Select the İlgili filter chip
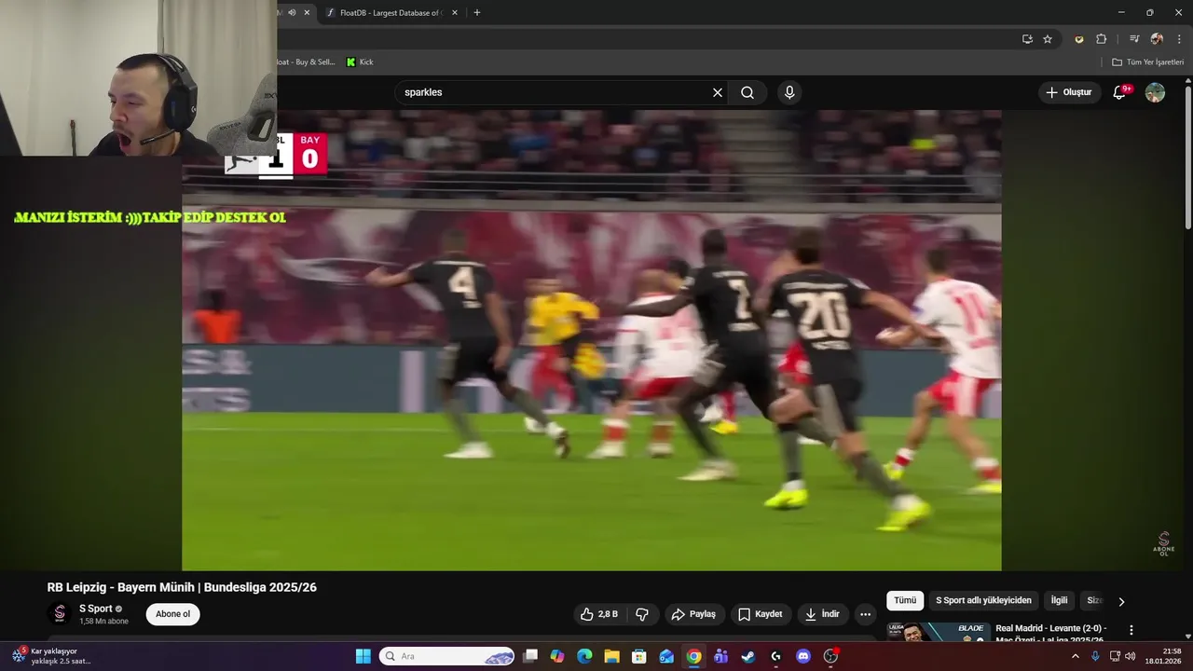Image resolution: width=1193 pixels, height=671 pixels. tap(1059, 600)
